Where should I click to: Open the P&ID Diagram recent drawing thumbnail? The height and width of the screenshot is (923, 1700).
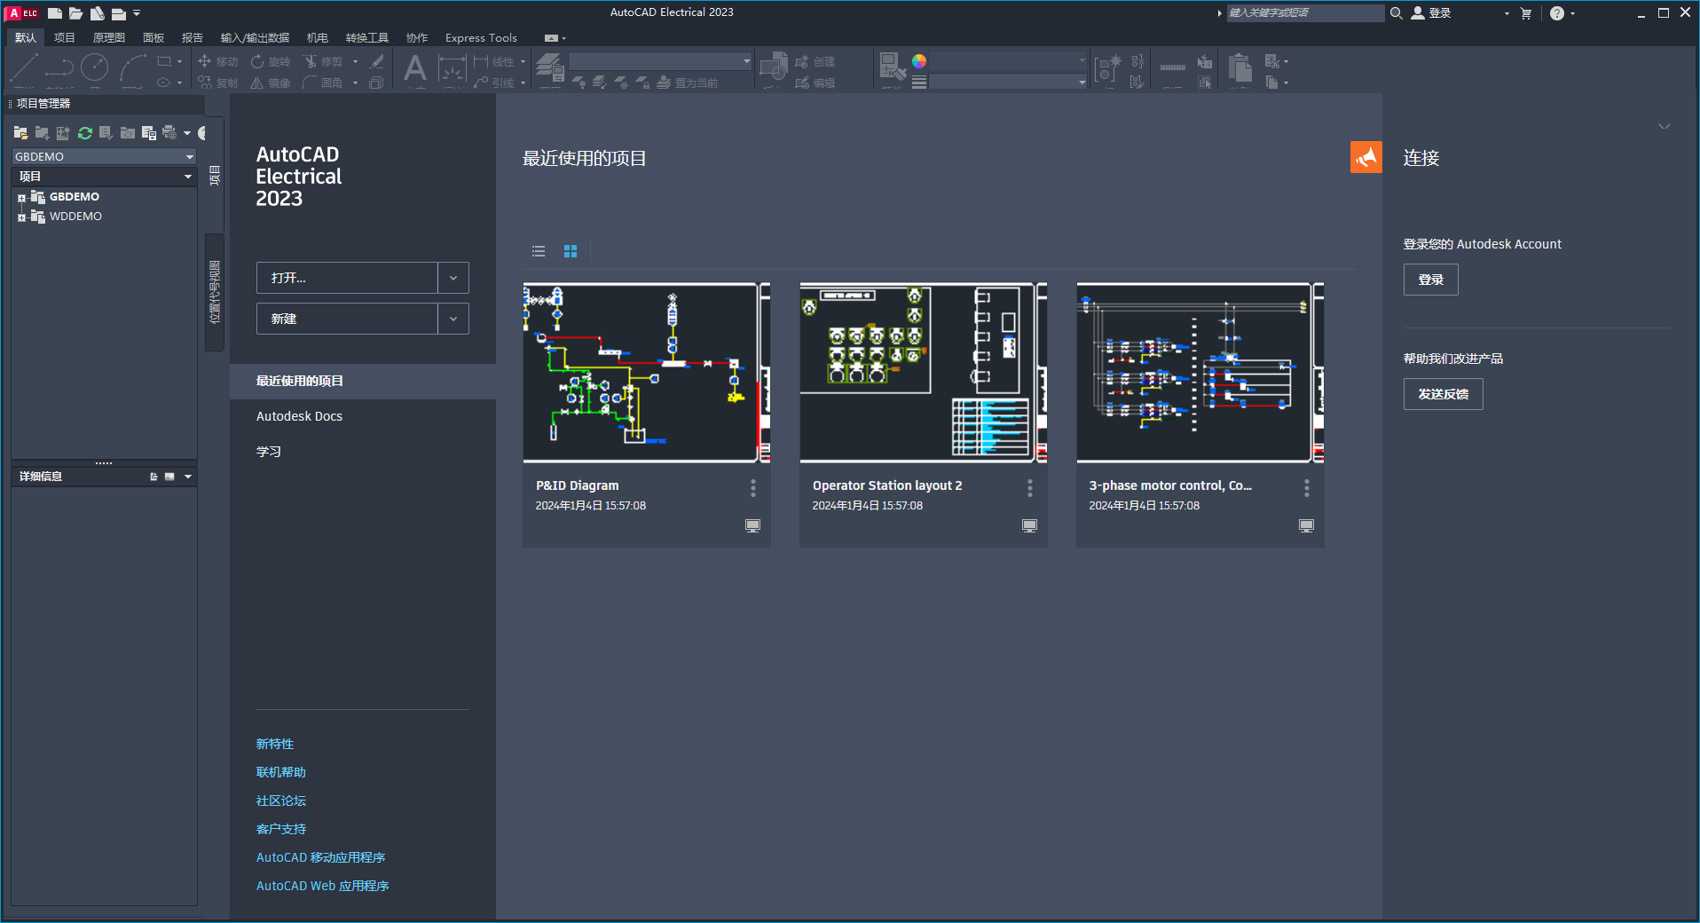646,372
